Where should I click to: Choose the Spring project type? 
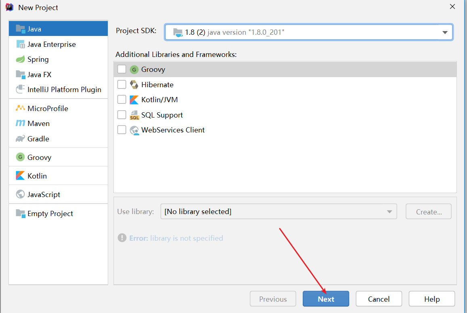59,59
